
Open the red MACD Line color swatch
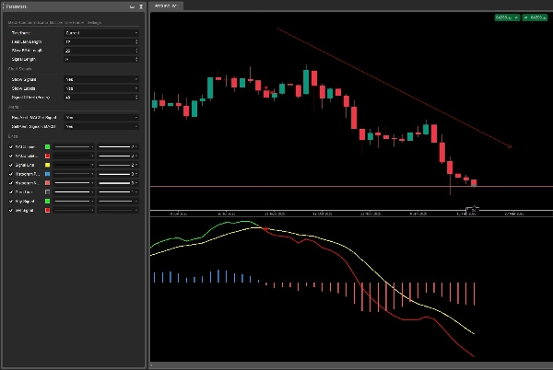click(x=47, y=156)
